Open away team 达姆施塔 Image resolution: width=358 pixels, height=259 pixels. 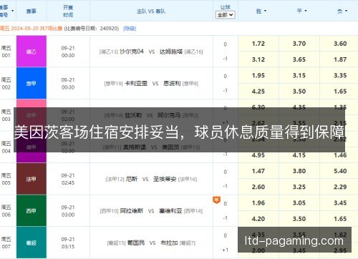171,52
